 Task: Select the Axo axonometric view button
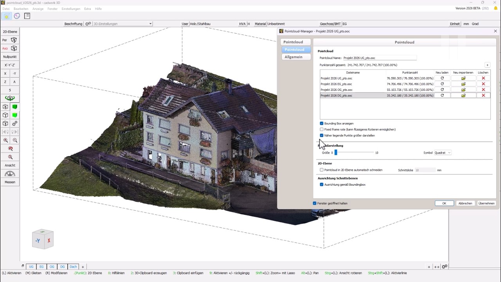(x=9, y=49)
